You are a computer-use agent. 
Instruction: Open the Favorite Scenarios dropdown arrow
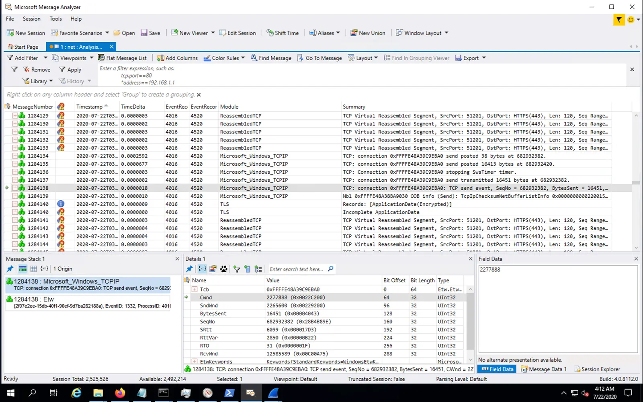coord(107,33)
